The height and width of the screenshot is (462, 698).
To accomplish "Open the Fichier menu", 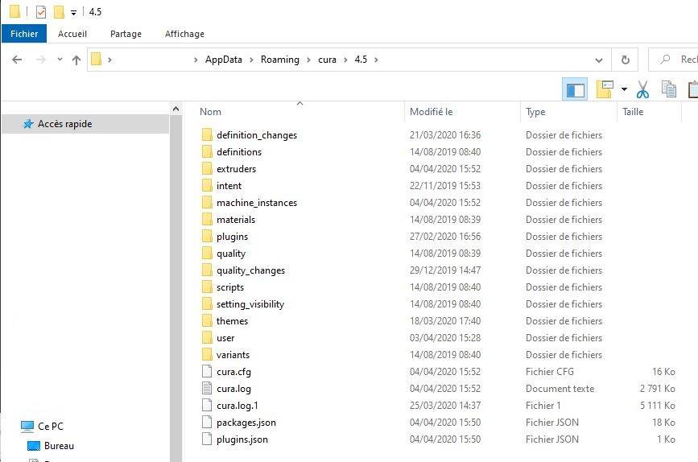I will pyautogui.click(x=24, y=34).
